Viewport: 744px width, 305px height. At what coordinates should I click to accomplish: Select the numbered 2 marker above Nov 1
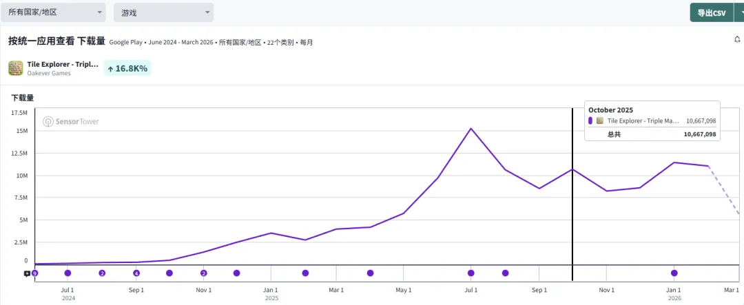click(203, 273)
